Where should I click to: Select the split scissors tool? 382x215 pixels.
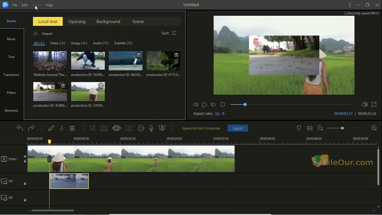62,128
